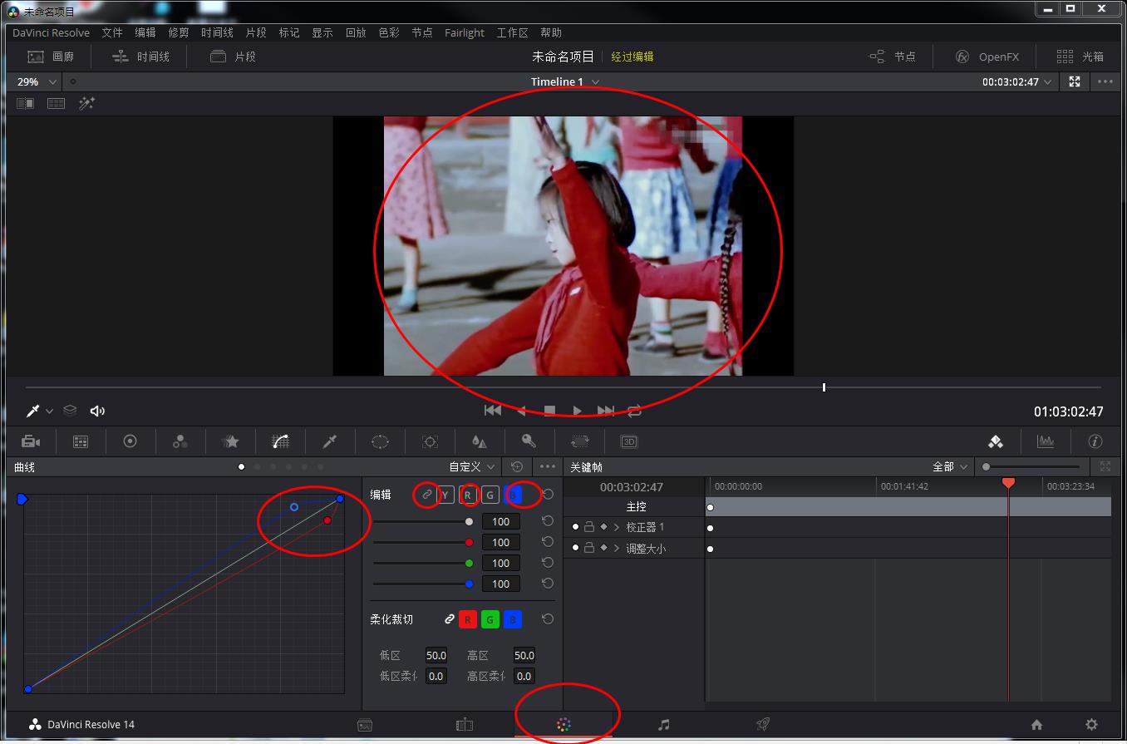This screenshot has width=1127, height=744.
Task: Select the B curve channel in 编辑 row
Action: (x=513, y=495)
